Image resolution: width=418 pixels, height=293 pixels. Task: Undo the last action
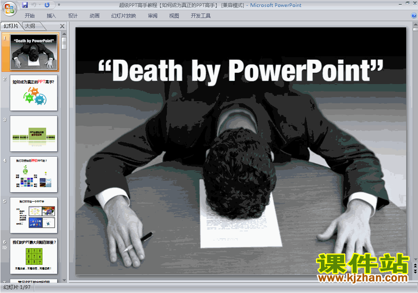pyautogui.click(x=34, y=5)
